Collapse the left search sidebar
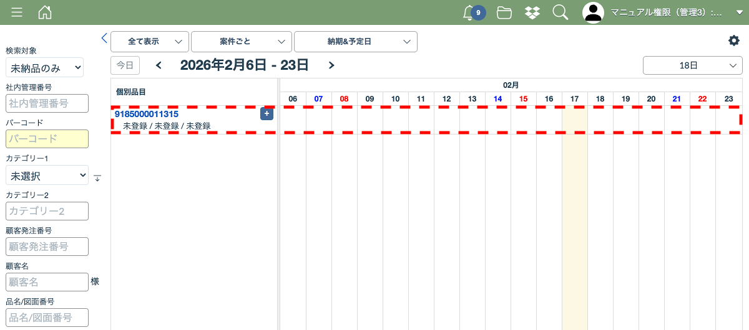 [104, 39]
